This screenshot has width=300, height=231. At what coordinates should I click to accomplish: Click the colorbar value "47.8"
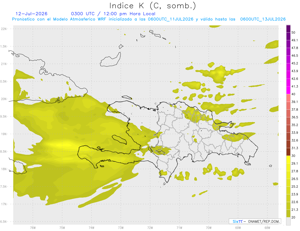(295, 48)
